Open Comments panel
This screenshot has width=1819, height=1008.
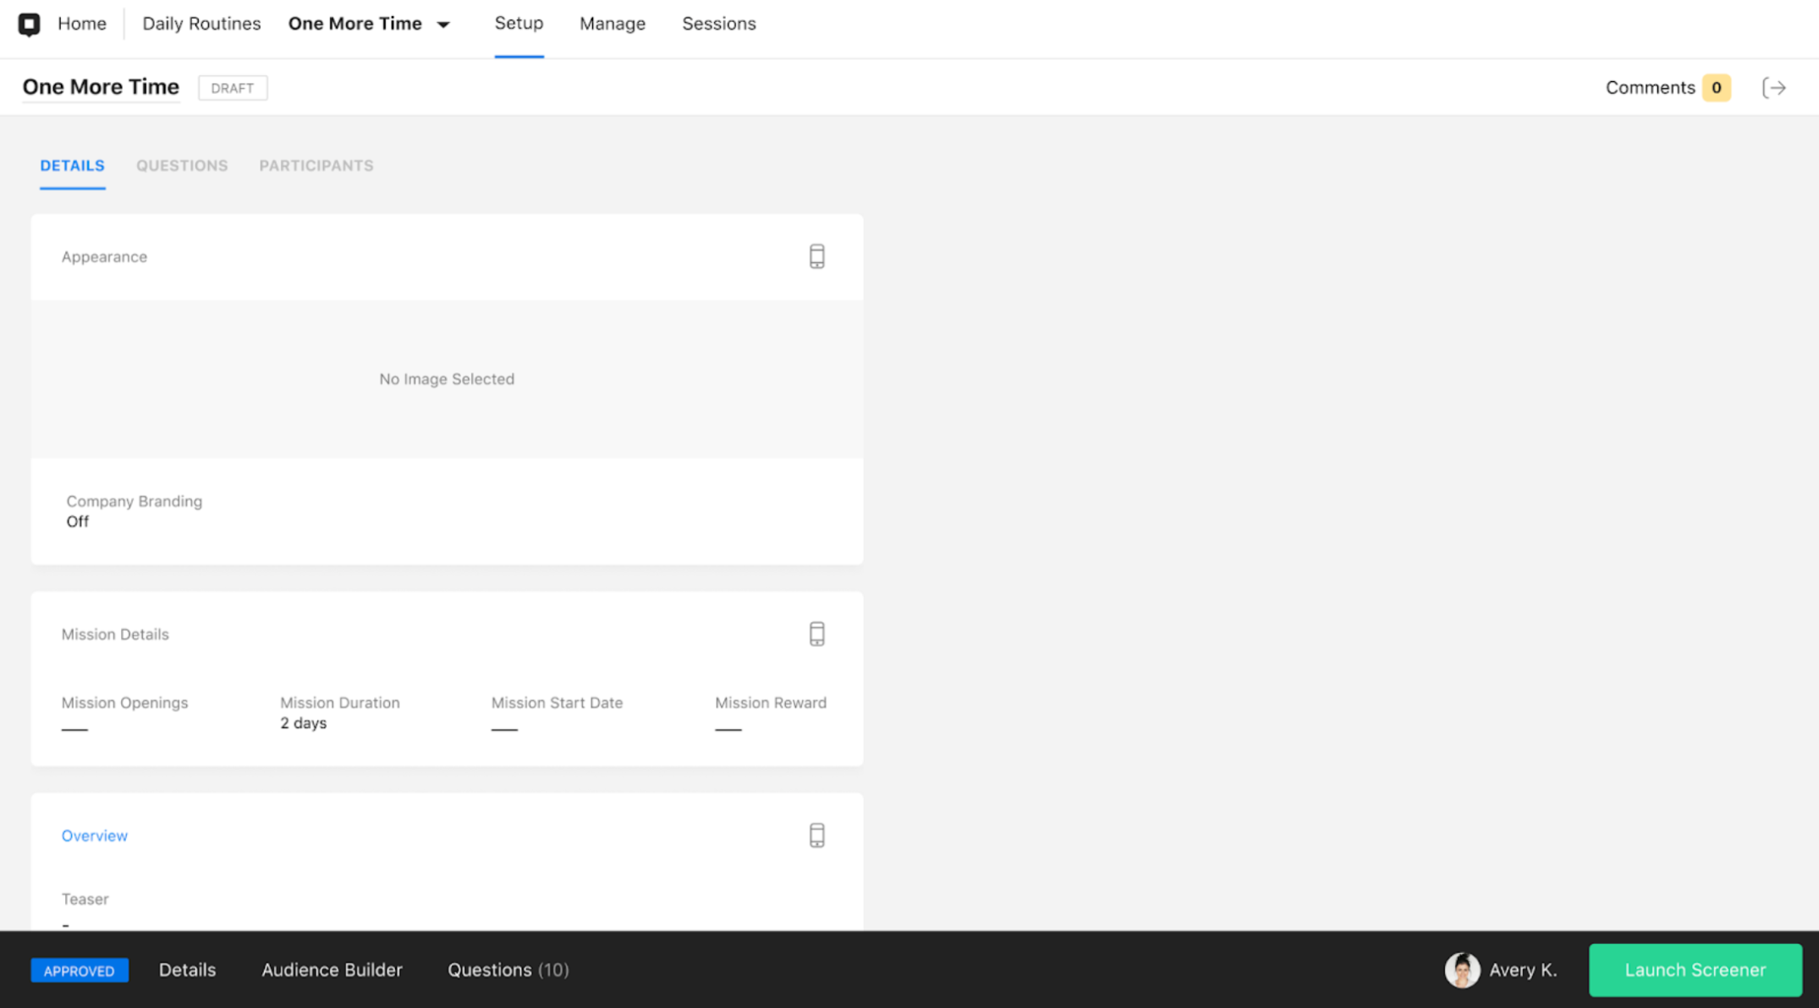pyautogui.click(x=1650, y=88)
